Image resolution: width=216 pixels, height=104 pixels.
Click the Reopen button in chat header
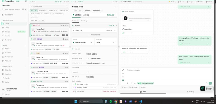pyautogui.click(x=209, y=2)
